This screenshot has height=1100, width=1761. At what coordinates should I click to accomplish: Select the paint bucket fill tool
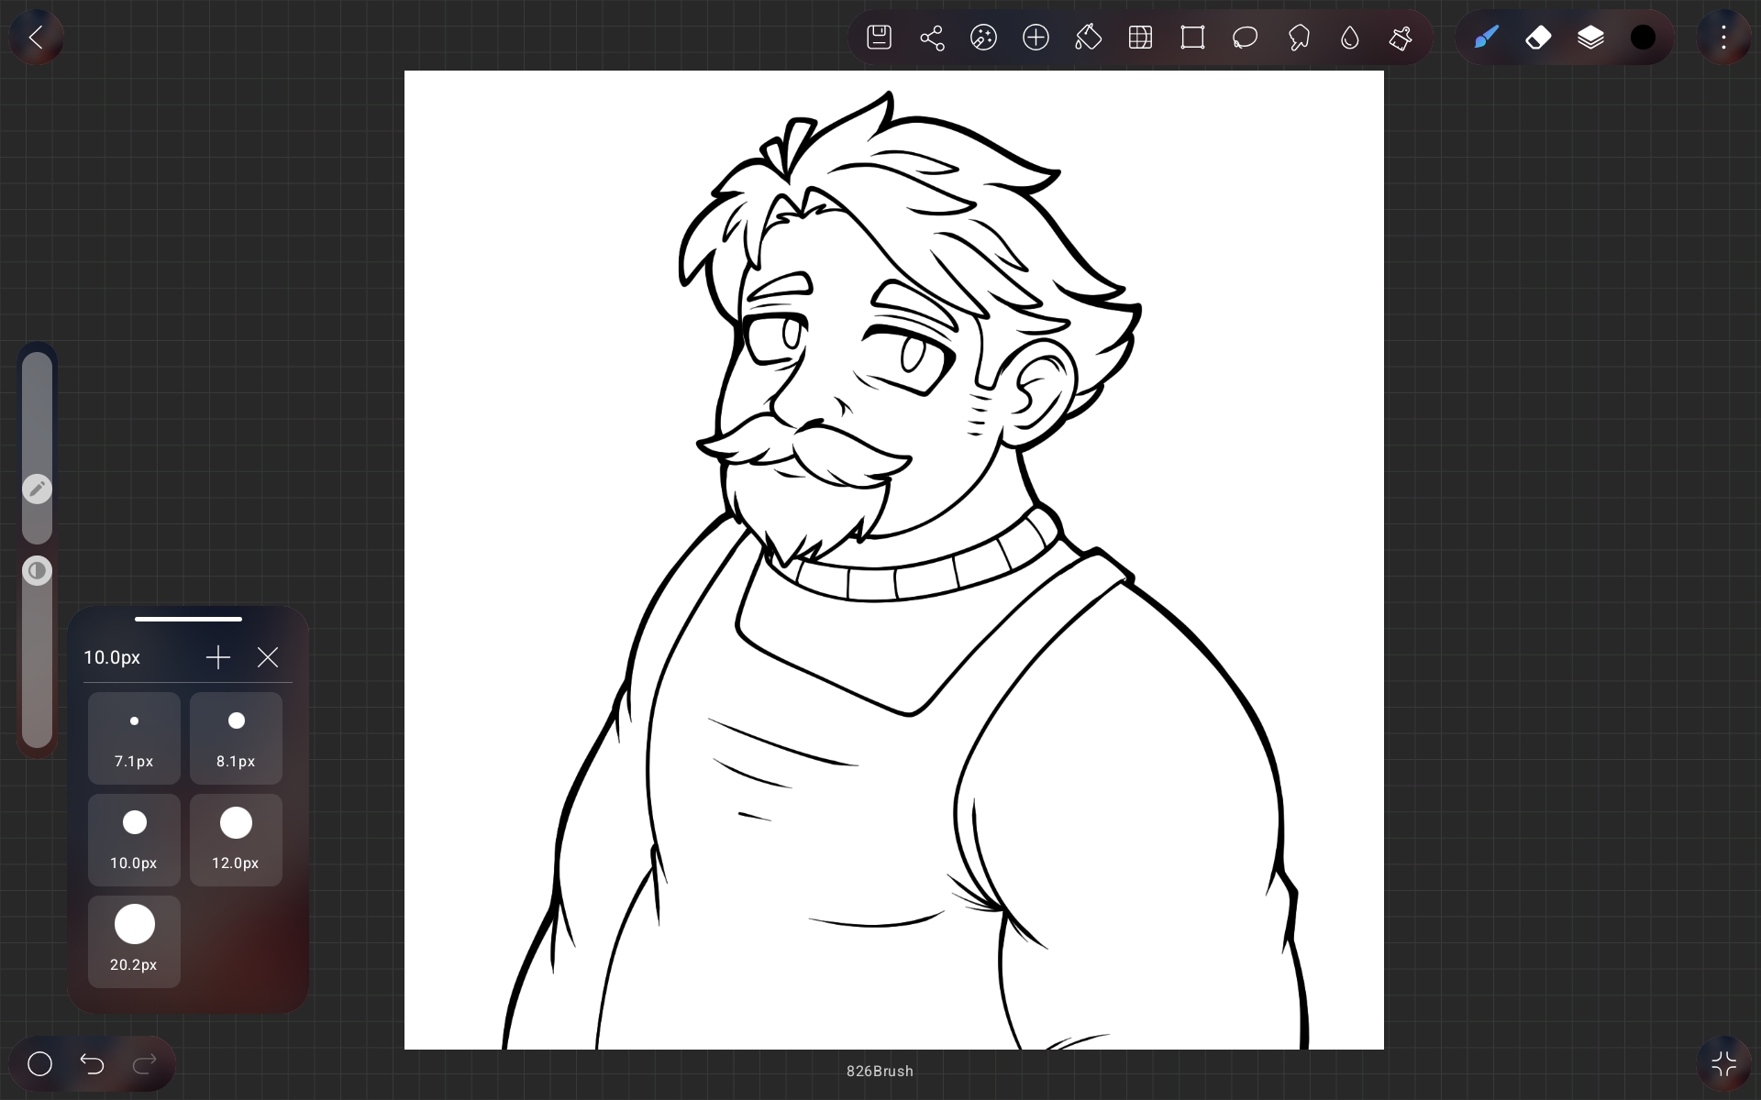point(1088,38)
